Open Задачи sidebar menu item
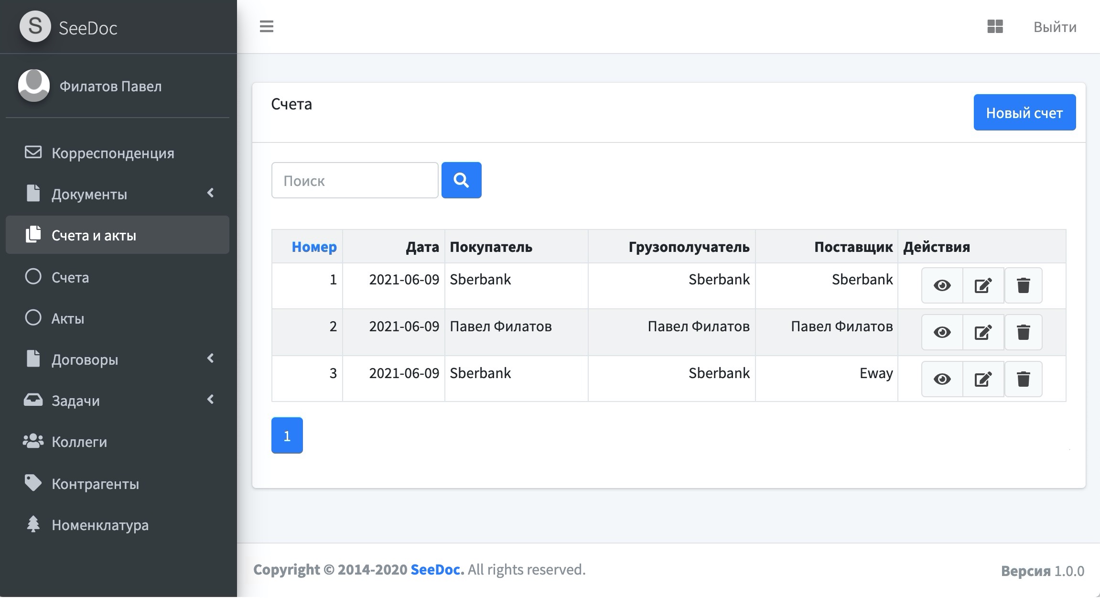This screenshot has height=598, width=1100. tap(118, 400)
